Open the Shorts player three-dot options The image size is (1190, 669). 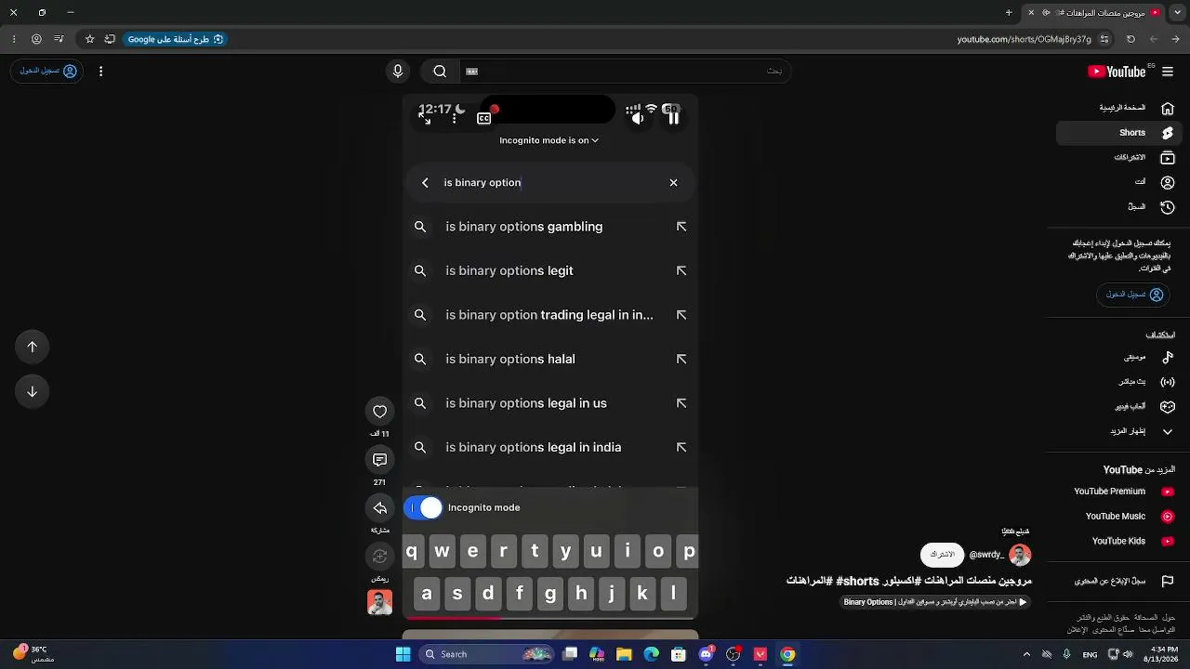(x=454, y=118)
